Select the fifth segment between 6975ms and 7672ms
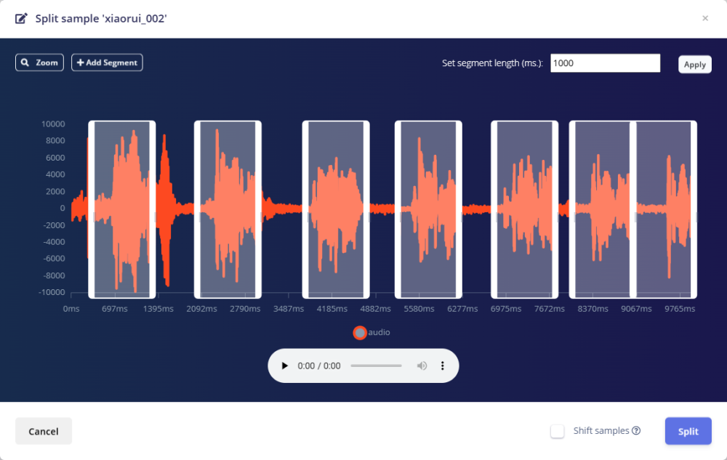This screenshot has height=460, width=727. (524, 209)
